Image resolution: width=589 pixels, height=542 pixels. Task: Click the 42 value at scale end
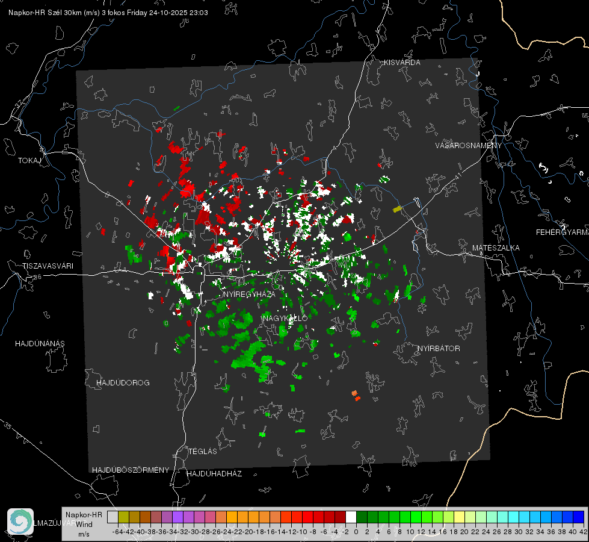click(x=584, y=532)
